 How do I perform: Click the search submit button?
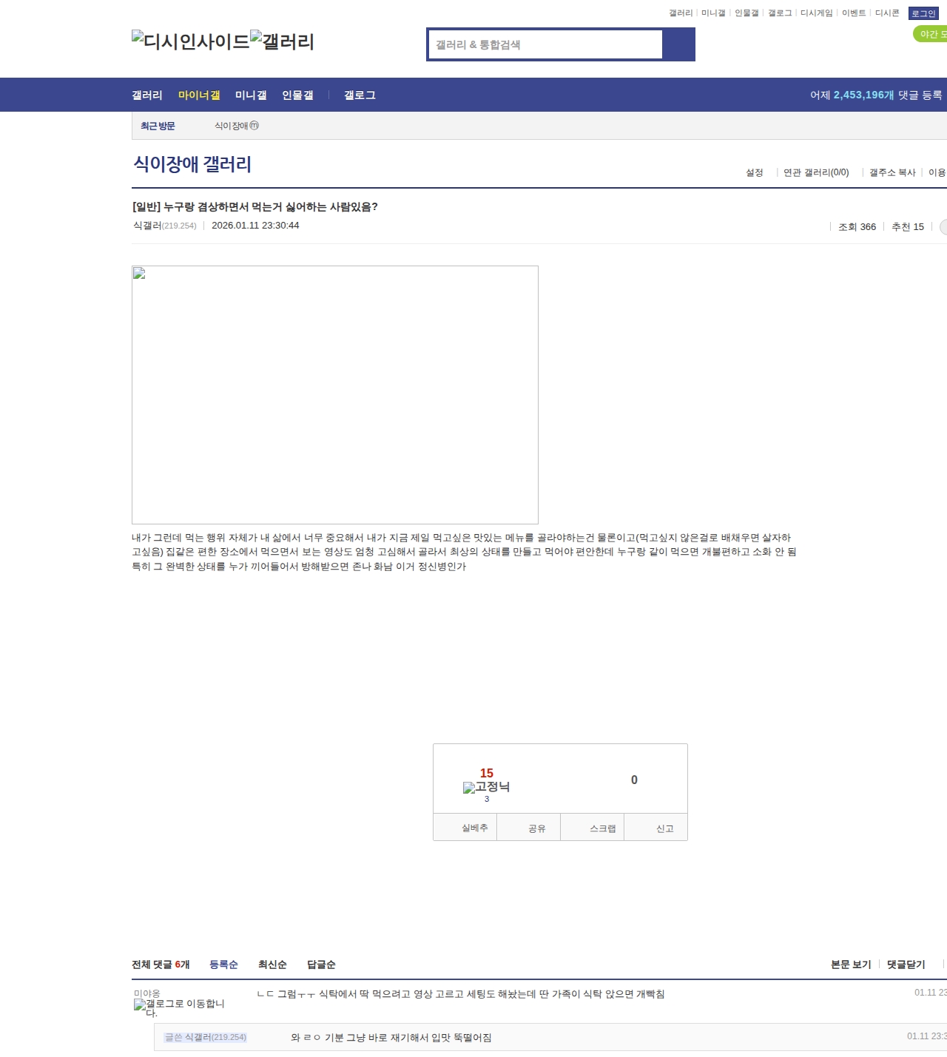(678, 44)
